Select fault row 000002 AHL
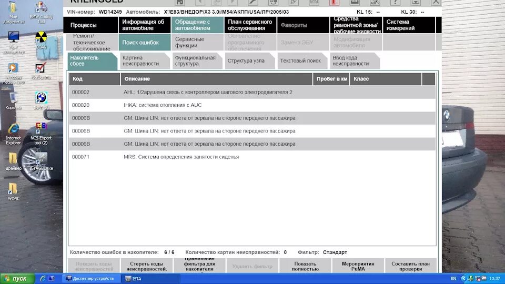 (x=252, y=92)
